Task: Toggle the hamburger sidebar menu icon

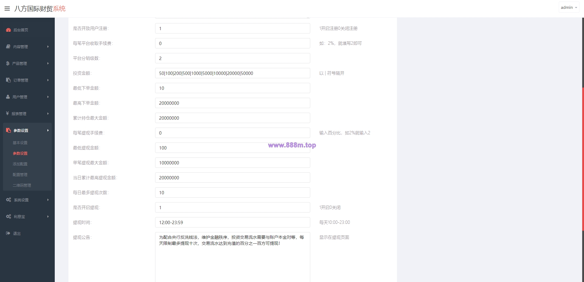Action: [7, 9]
